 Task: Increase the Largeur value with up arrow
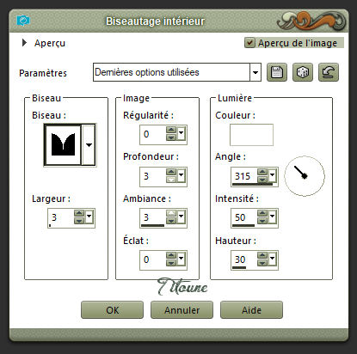(79, 213)
